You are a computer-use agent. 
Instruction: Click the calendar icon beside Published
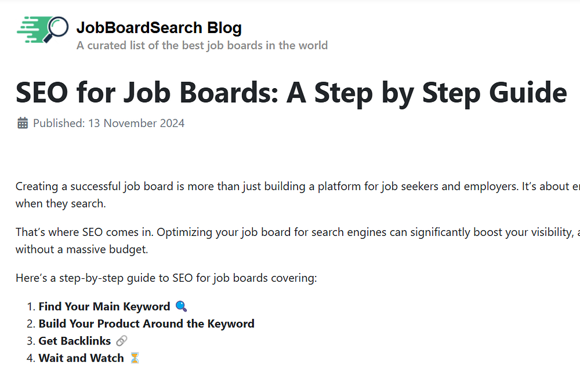tap(23, 123)
